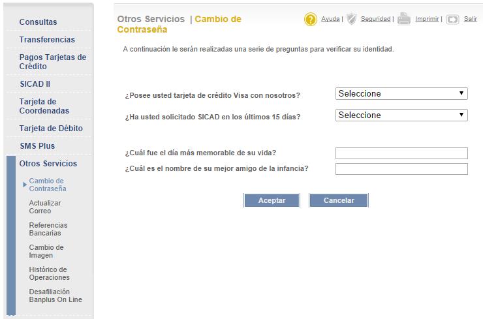Image resolution: width=483 pixels, height=319 pixels.
Task: Open the SICAD request dropdown
Action: point(401,115)
